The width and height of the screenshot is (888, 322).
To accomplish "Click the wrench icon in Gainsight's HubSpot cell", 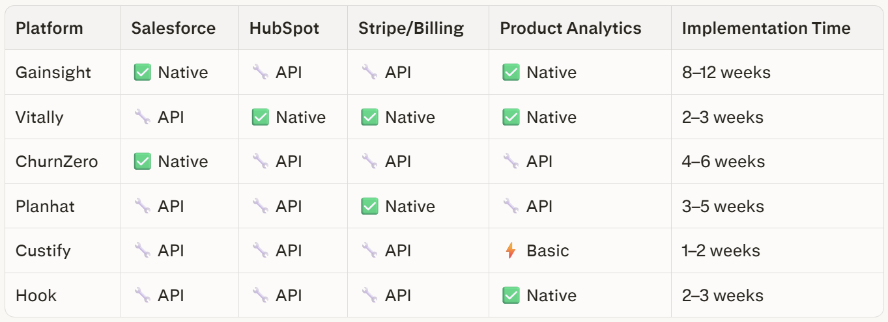I will coord(260,72).
